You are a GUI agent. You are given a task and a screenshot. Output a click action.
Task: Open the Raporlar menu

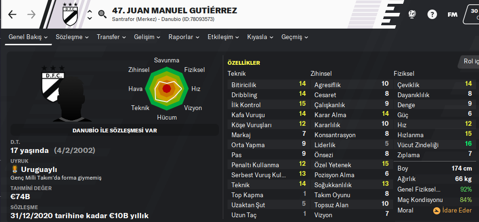(184, 37)
